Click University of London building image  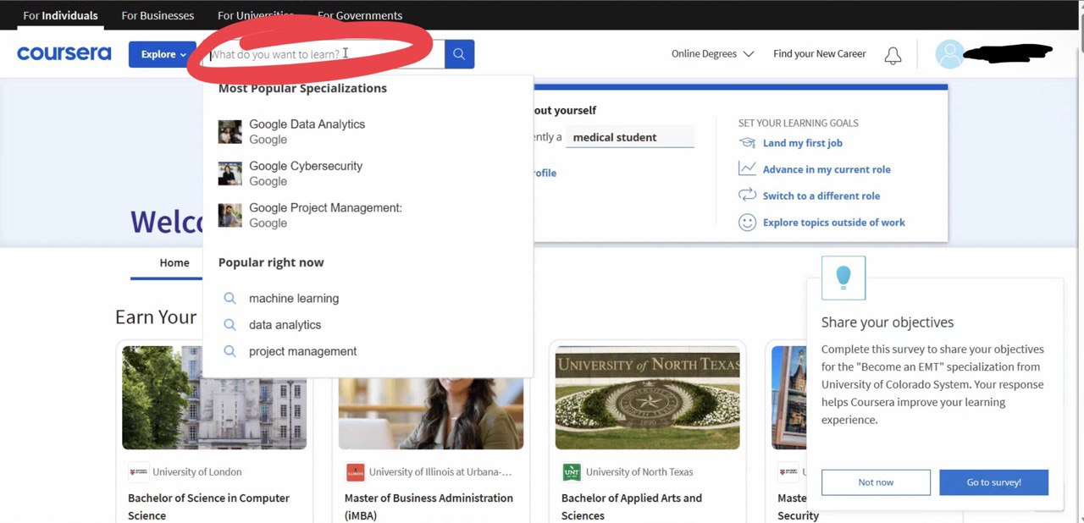214,398
